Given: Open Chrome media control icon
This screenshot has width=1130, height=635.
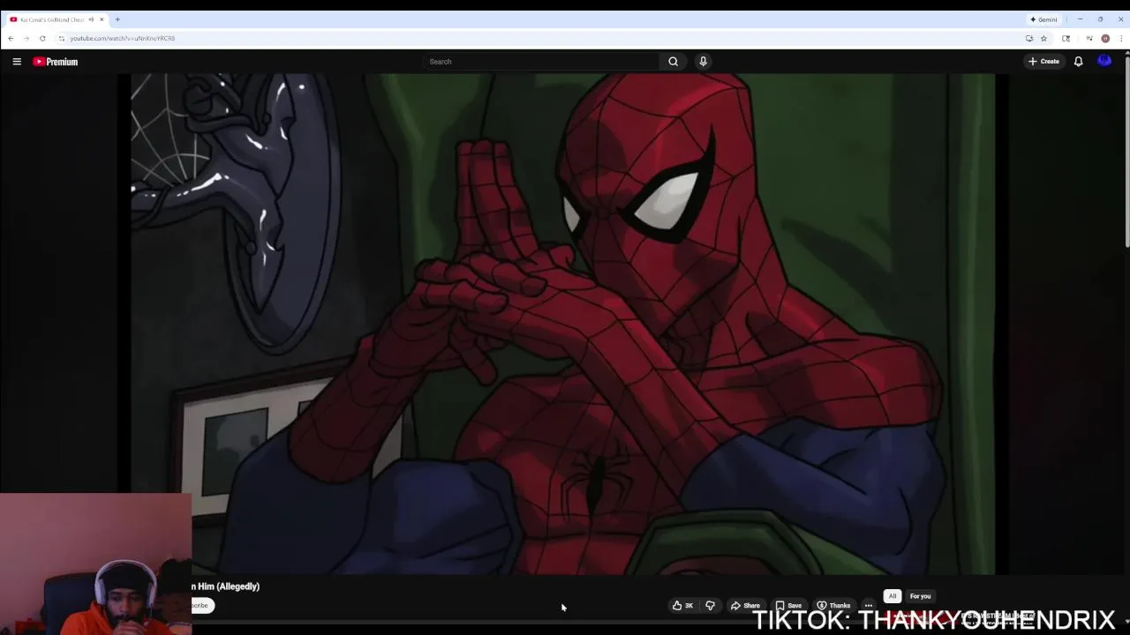Looking at the screenshot, I should point(1089,39).
